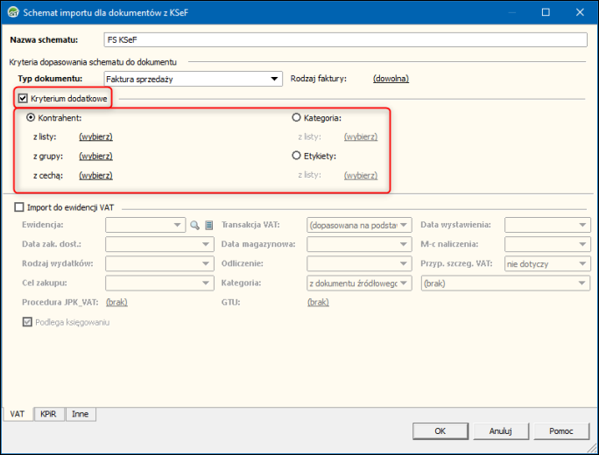Click the Nazwa schematu input field
Image resolution: width=599 pixels, height=455 pixels.
point(345,39)
